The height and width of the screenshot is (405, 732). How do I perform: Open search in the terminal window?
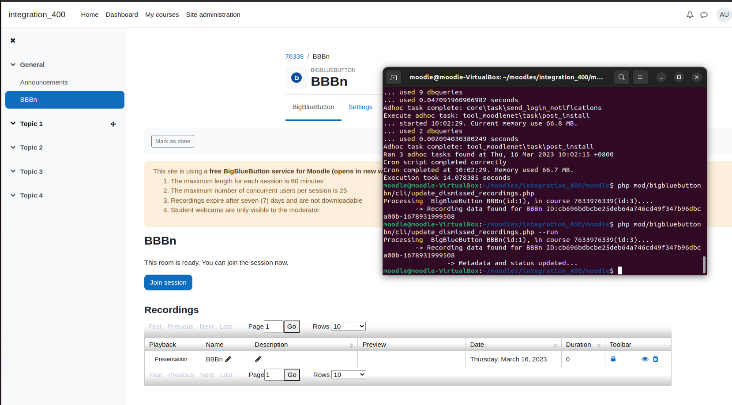[621, 77]
